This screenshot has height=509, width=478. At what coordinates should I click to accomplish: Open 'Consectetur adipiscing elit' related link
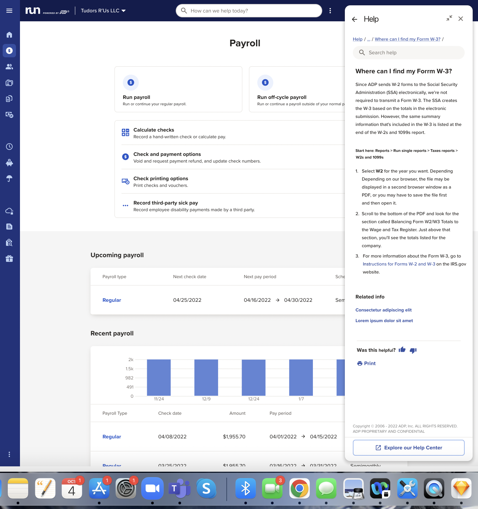click(383, 310)
